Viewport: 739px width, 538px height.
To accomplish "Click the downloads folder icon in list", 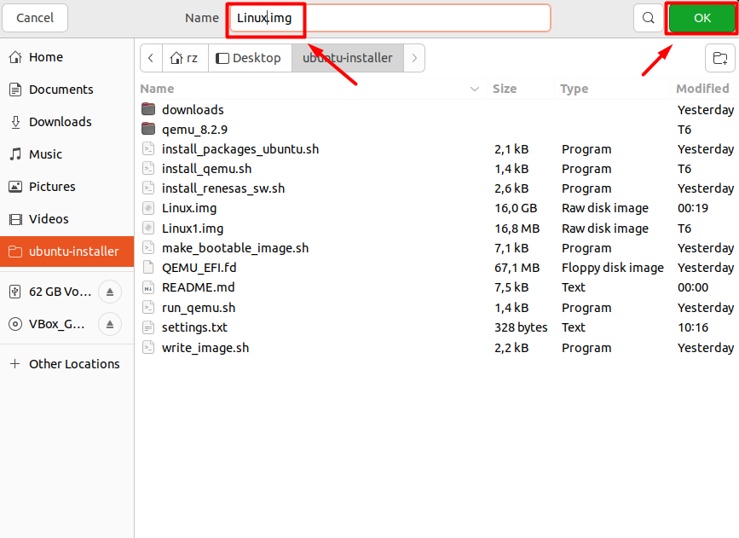I will 148,109.
